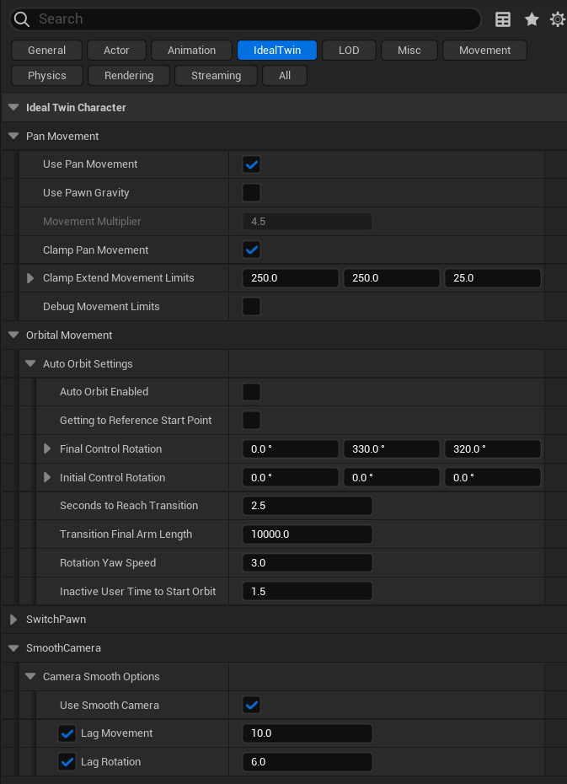This screenshot has width=567, height=784.
Task: Click the property matrix table icon
Action: (503, 19)
